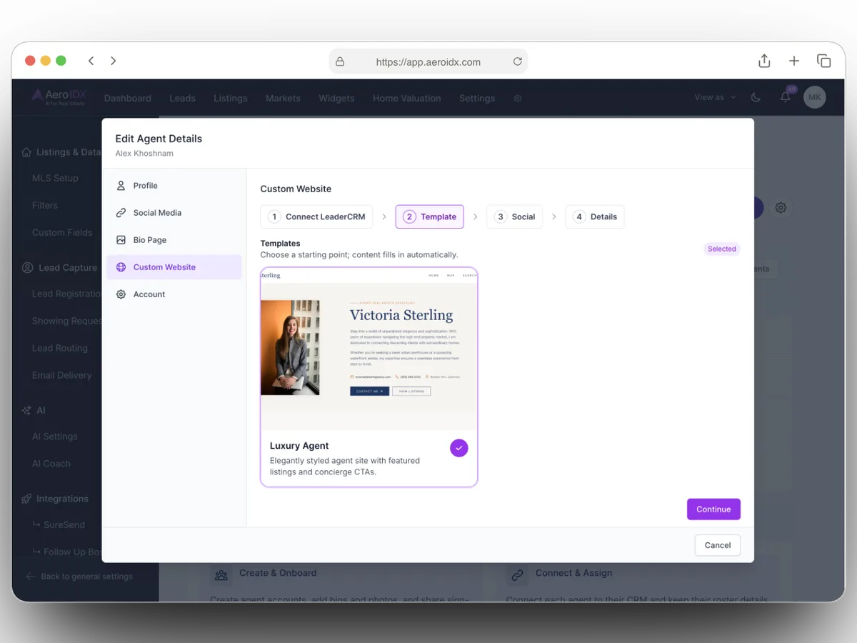Open SureSend in left sidebar
Viewport: 857px width, 643px height.
(64, 524)
